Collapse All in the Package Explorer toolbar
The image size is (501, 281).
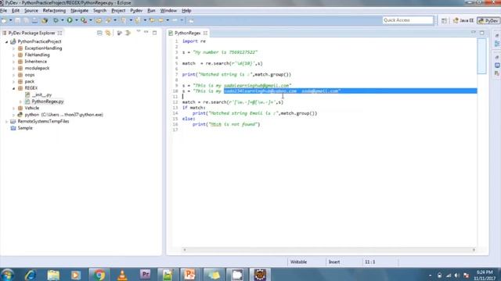coord(99,33)
